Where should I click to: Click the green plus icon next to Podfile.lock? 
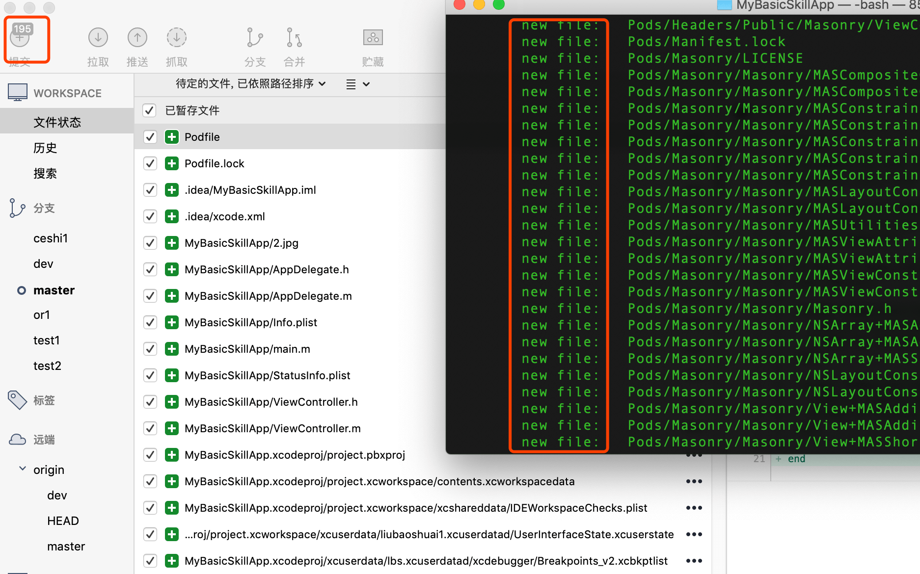point(172,163)
